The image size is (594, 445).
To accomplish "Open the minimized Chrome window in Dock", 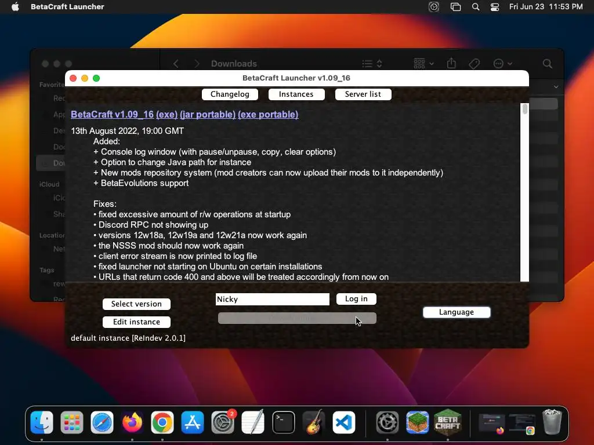I will [x=522, y=424].
